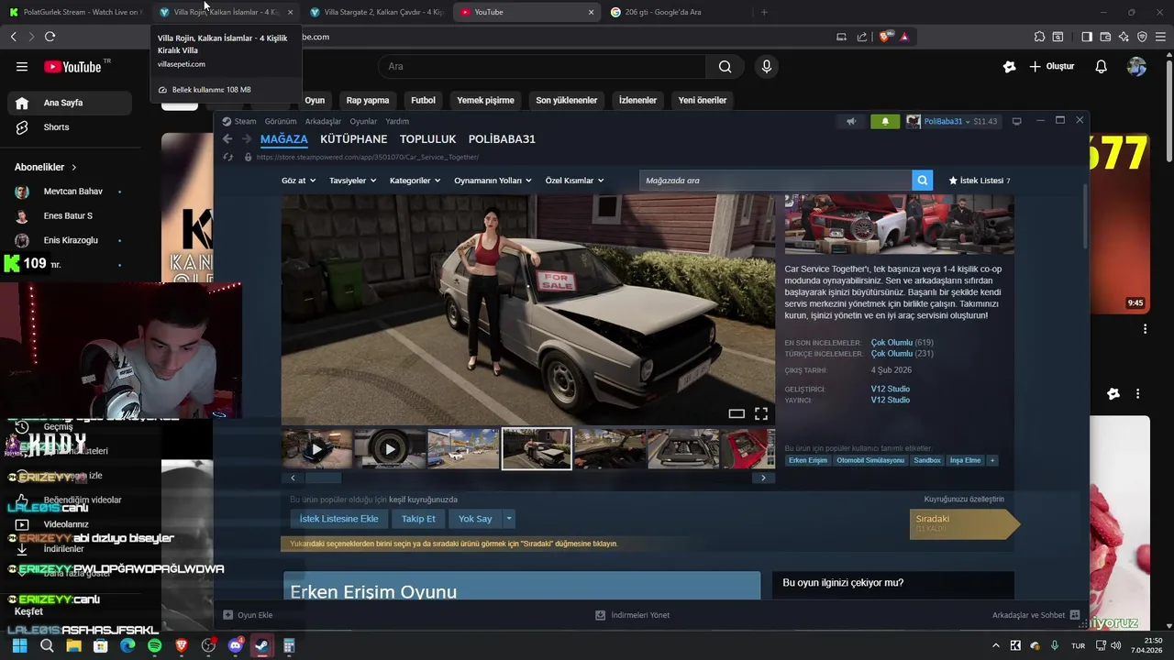The width and height of the screenshot is (1174, 660).
Task: Open Calculator from the taskbar
Action: coord(289,645)
